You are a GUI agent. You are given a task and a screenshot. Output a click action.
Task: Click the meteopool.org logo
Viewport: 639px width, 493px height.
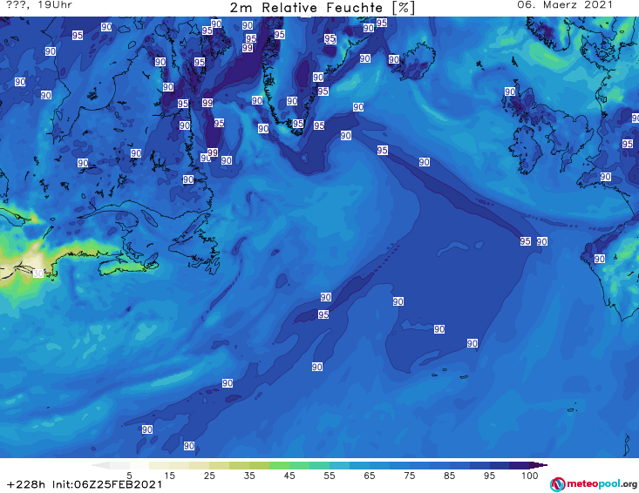click(594, 484)
